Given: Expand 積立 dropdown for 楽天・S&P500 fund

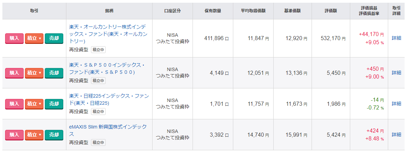Looking at the screenshot, I should 34,73.
